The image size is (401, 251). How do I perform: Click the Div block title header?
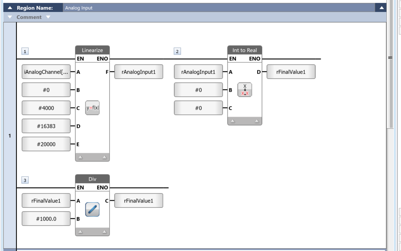[x=92, y=179]
